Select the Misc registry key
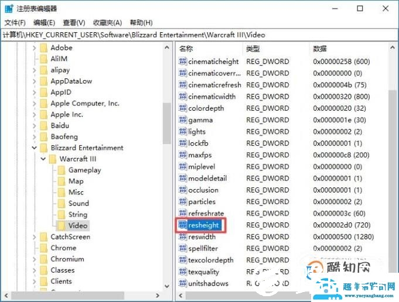Screen dimensions: 399x302 point(76,192)
